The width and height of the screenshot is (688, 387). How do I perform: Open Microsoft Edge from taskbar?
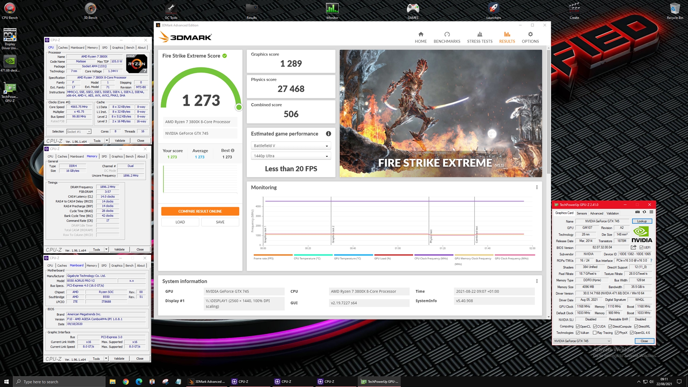point(139,382)
